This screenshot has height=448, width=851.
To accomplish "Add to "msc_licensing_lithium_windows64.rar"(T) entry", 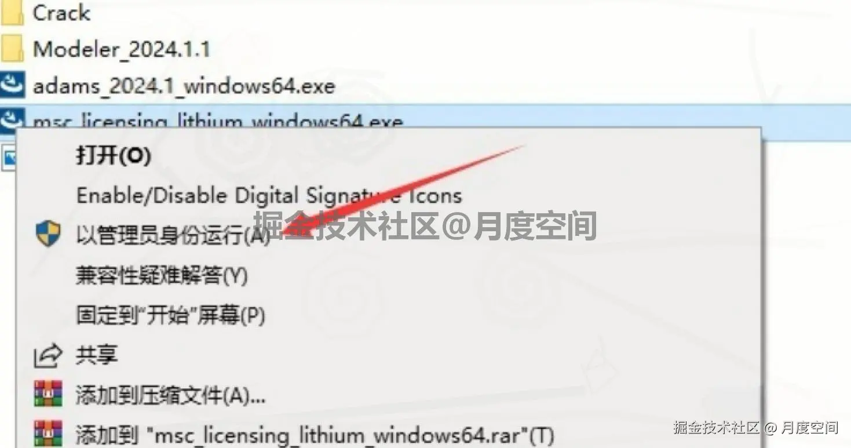I will pyautogui.click(x=315, y=434).
